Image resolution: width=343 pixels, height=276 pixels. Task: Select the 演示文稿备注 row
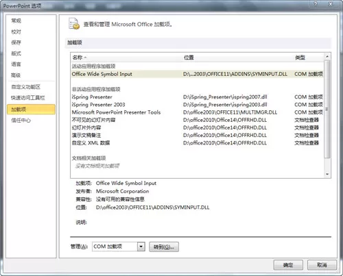[x=197, y=136]
